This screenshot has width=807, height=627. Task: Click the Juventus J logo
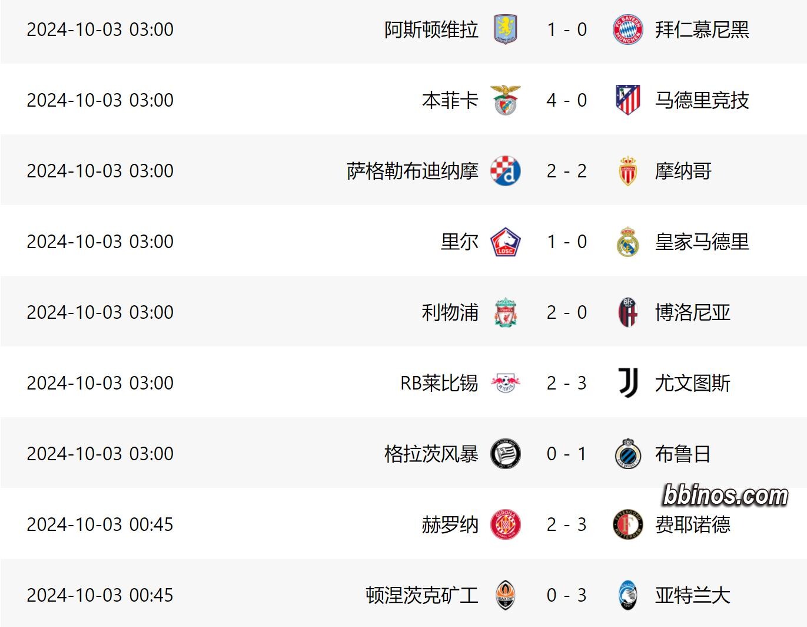(x=628, y=383)
